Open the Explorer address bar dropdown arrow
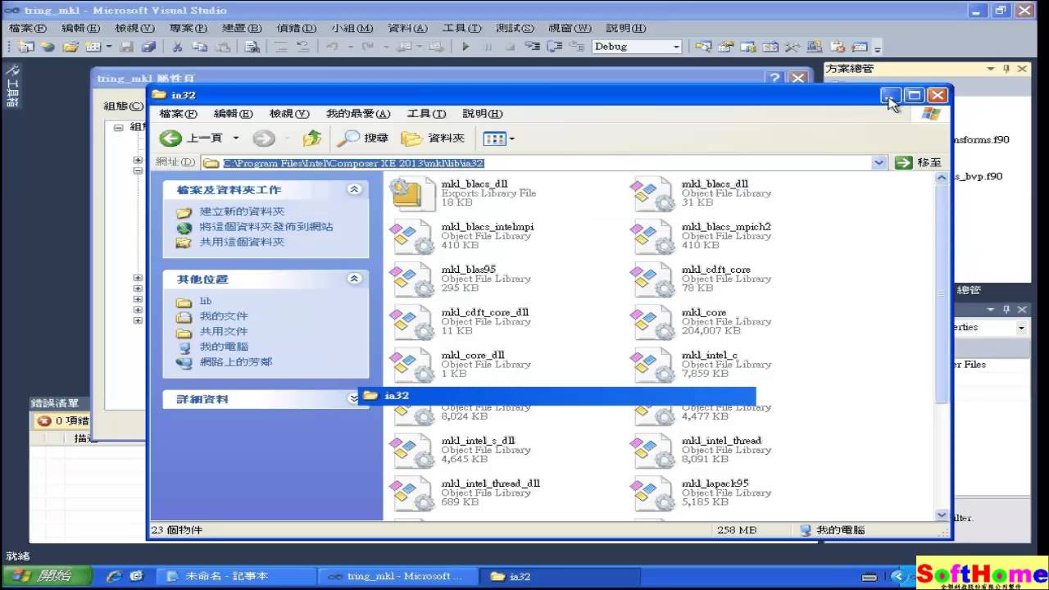Image resolution: width=1049 pixels, height=590 pixels. pyautogui.click(x=879, y=163)
